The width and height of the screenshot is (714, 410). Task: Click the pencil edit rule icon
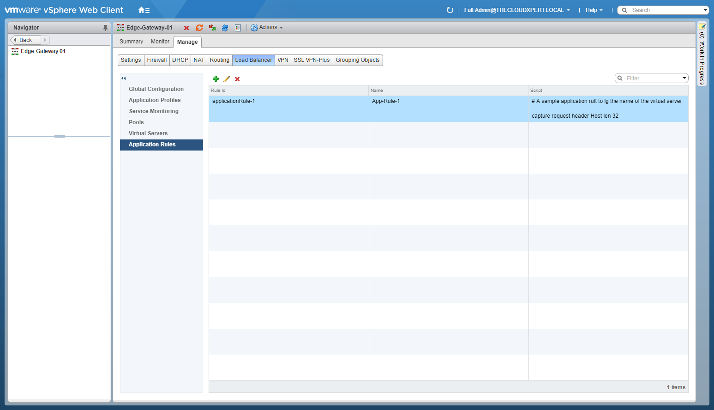coord(227,79)
